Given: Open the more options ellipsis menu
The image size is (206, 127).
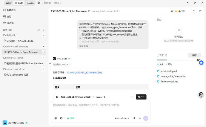Looking at the screenshot, I should point(132,97).
